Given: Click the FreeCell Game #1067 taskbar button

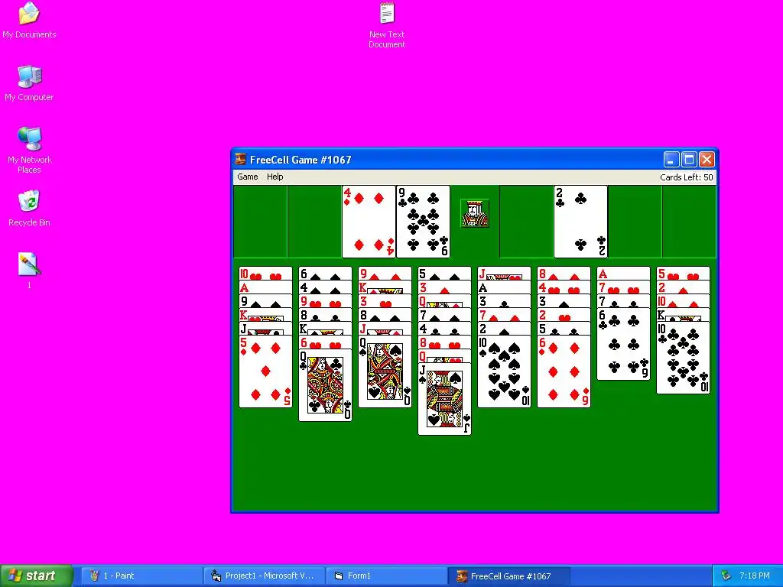Looking at the screenshot, I should pyautogui.click(x=508, y=576).
